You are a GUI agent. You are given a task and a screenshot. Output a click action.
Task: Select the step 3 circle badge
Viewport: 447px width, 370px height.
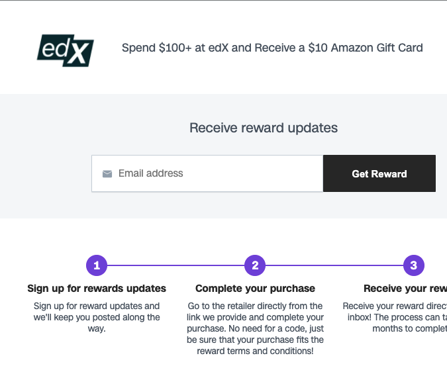point(413,266)
